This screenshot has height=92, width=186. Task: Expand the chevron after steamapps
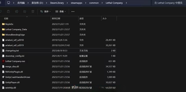pyautogui.click(x=86, y=3)
